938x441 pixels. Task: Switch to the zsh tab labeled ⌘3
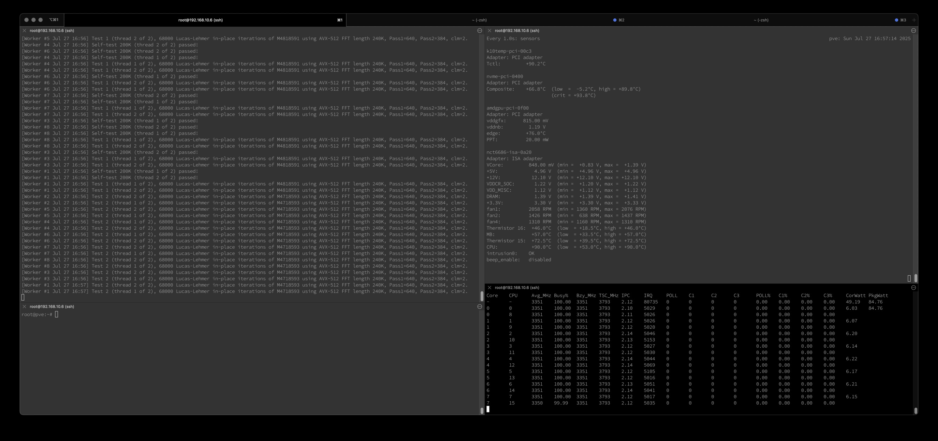point(769,20)
